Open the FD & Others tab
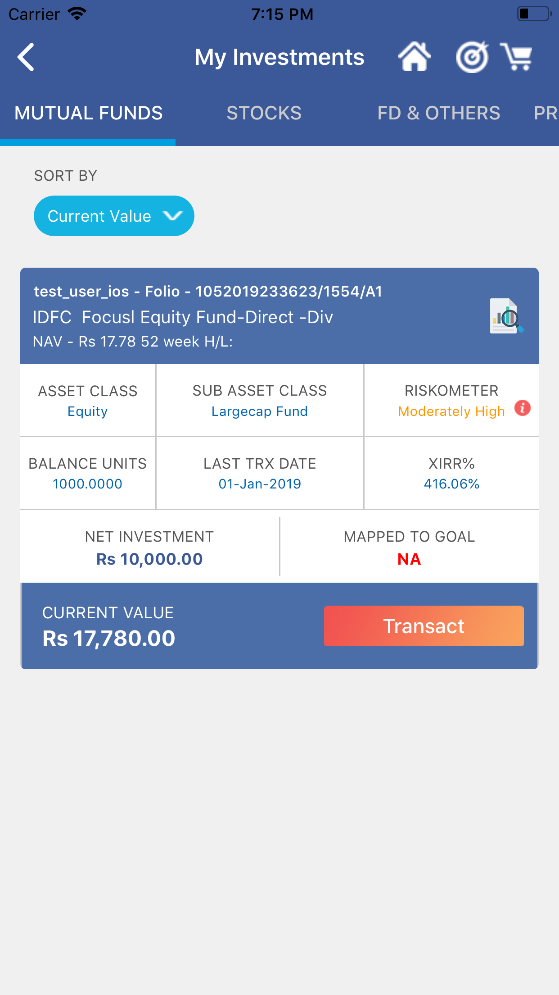This screenshot has height=995, width=559. [x=439, y=113]
